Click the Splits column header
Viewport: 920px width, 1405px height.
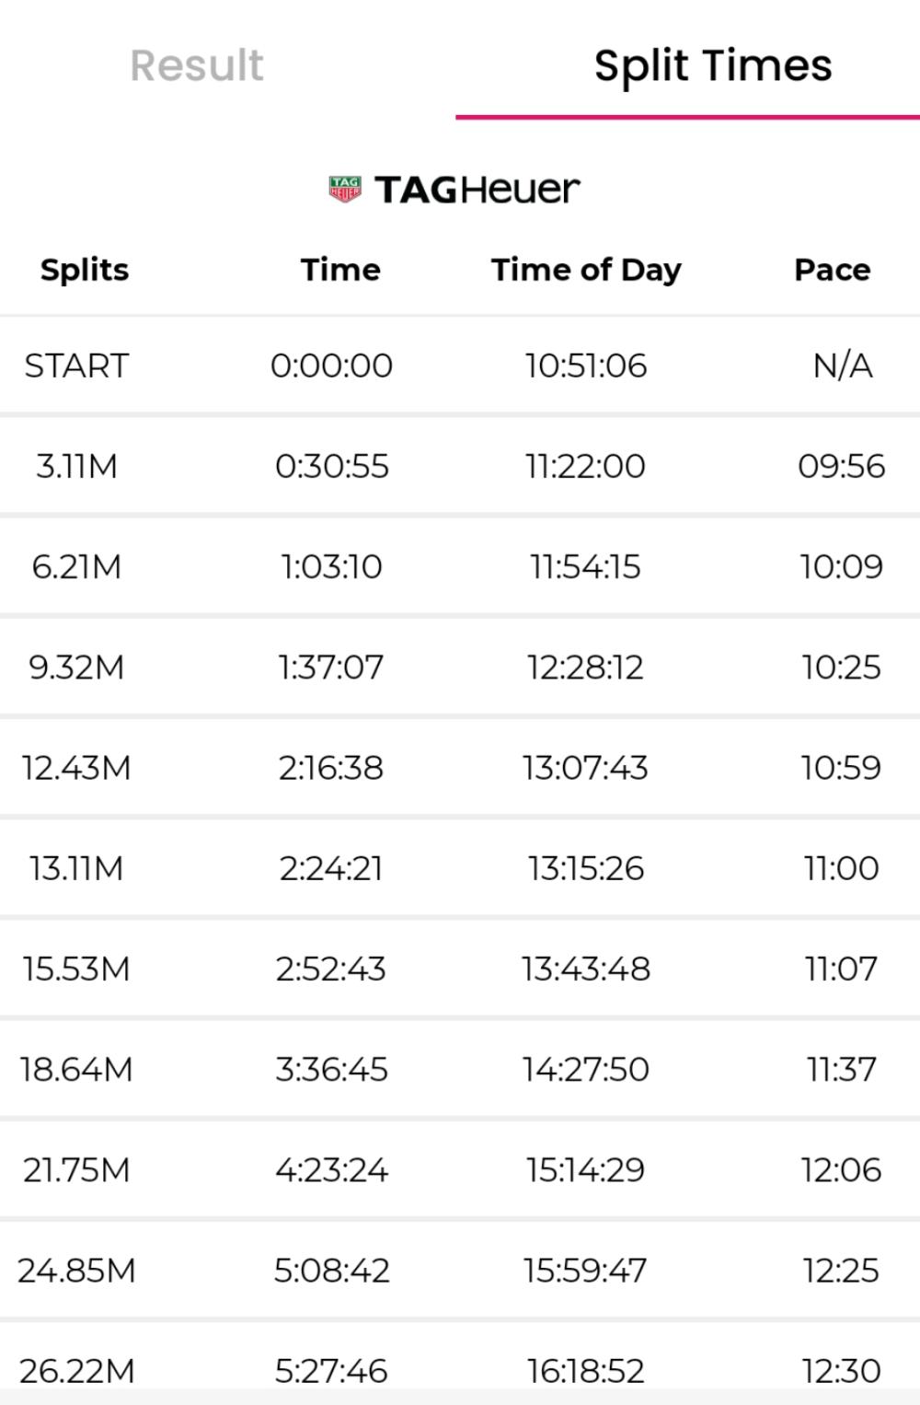click(85, 270)
